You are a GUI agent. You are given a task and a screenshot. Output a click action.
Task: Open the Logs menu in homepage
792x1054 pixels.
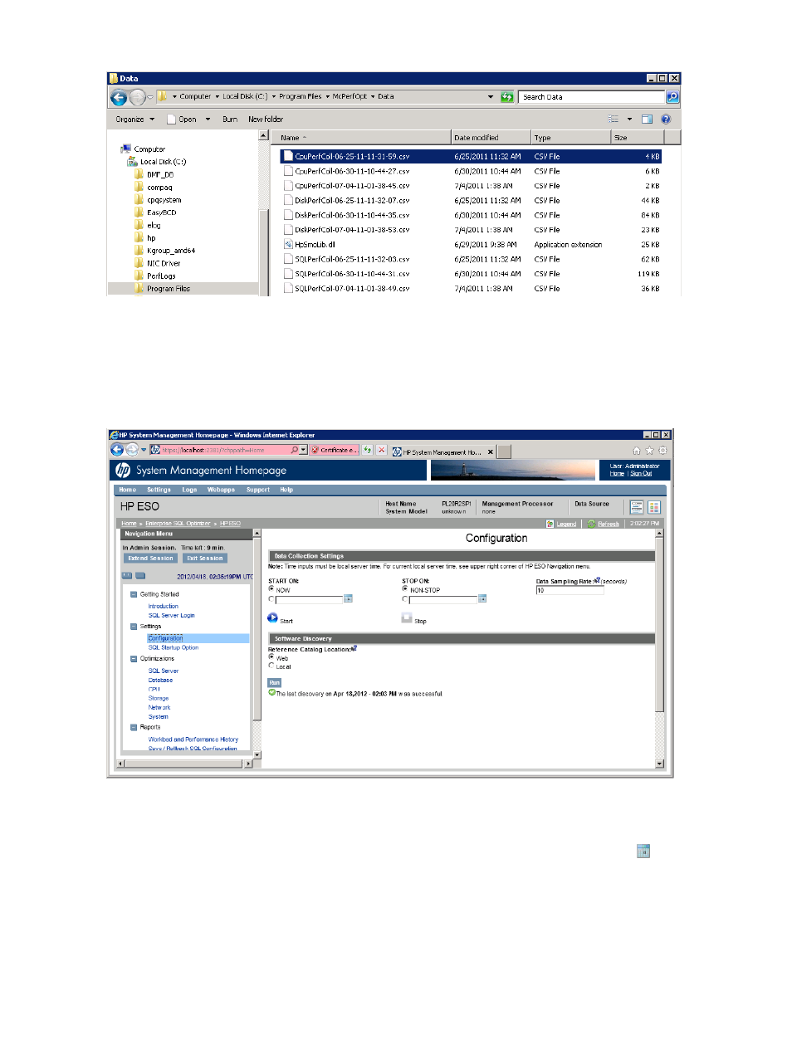click(x=190, y=490)
